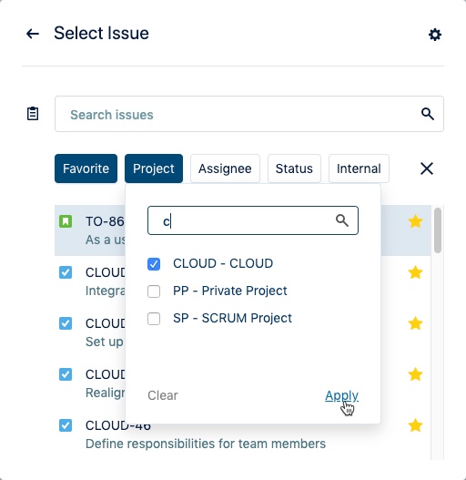Viewport: 466px width, 480px height.
Task: Click magnifier icon in project filter field
Action: click(342, 220)
